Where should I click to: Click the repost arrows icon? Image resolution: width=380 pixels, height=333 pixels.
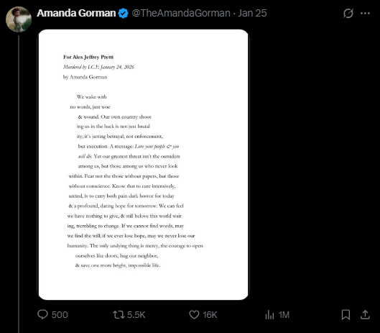(119, 315)
